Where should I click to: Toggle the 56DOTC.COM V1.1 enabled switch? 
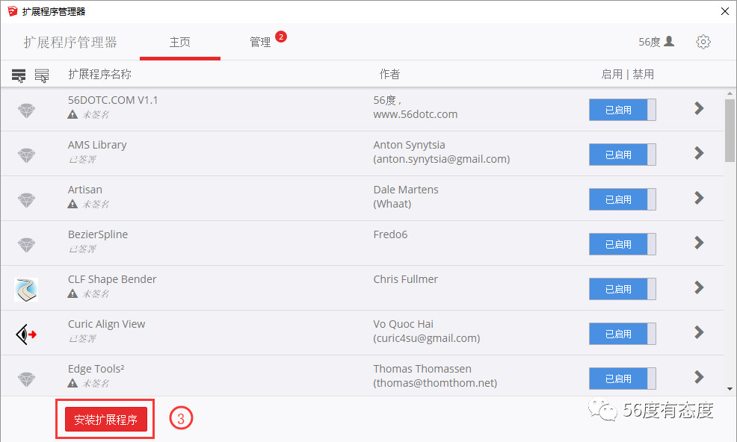click(622, 110)
